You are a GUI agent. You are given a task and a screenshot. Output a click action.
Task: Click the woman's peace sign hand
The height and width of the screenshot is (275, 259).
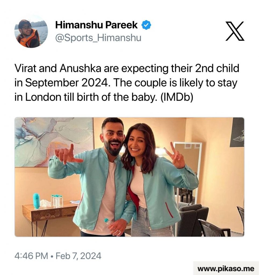coord(175,156)
